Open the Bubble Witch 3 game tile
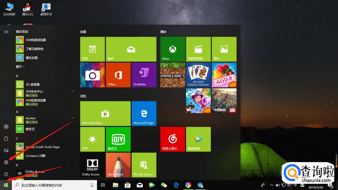The image size is (338, 190). (x=198, y=101)
